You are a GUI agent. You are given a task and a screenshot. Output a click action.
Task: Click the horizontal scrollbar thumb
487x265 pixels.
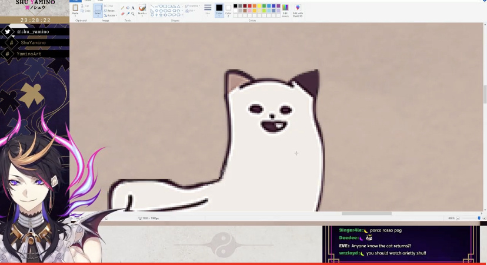(x=366, y=213)
